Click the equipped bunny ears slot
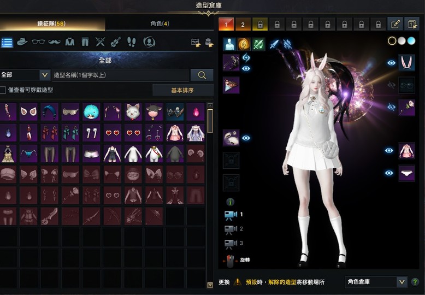 click(x=406, y=63)
